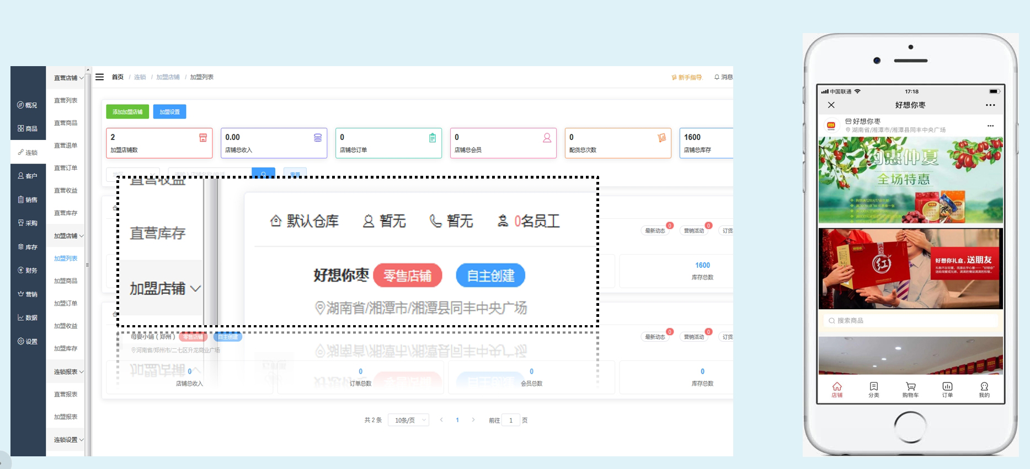Toggle the hamburger menu collapse icon

pos(100,77)
